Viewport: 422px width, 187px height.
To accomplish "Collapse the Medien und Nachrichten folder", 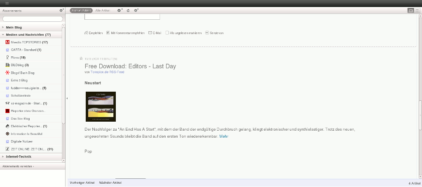I will [x=3, y=35].
